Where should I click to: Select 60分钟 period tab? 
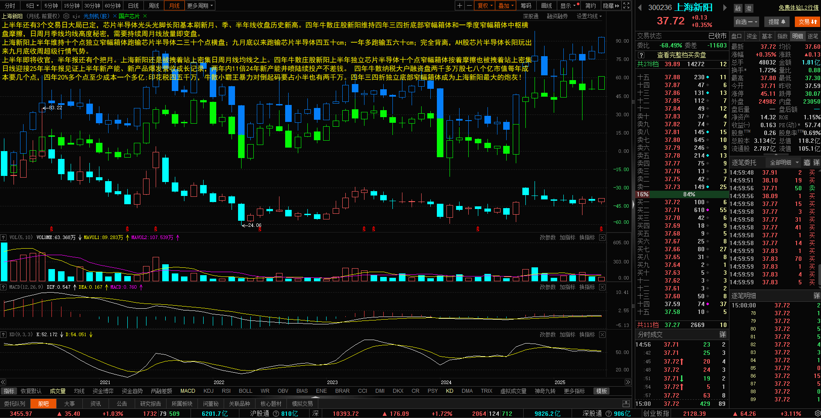(x=112, y=6)
